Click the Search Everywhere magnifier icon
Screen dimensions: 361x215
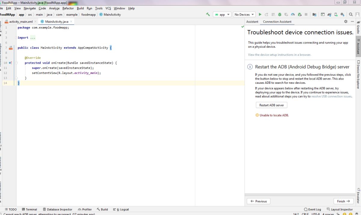(x=351, y=14)
